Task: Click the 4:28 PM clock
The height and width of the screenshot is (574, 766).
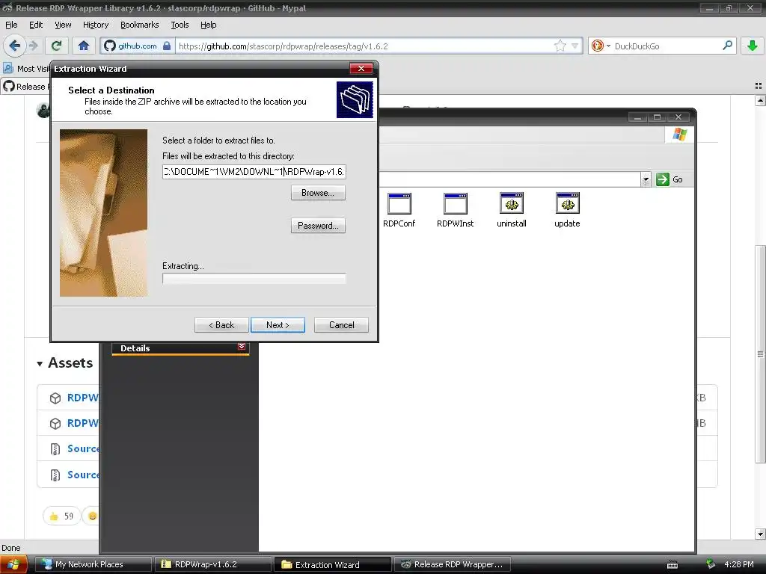Action: tap(738, 564)
